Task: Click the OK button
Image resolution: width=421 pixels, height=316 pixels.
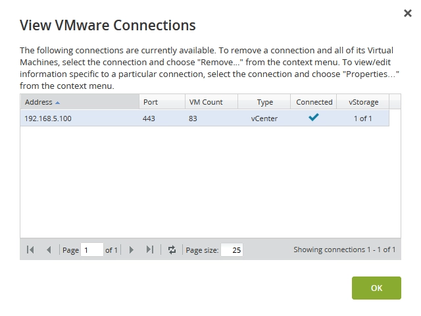Action: (376, 288)
